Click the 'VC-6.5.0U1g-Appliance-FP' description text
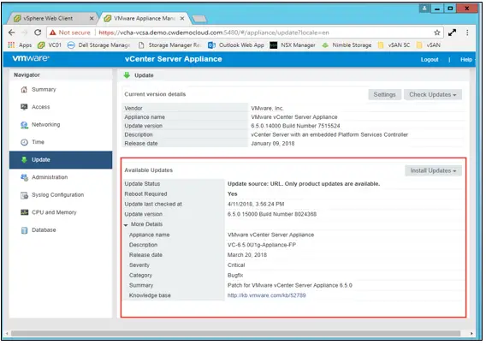486x345 pixels. [x=262, y=245]
